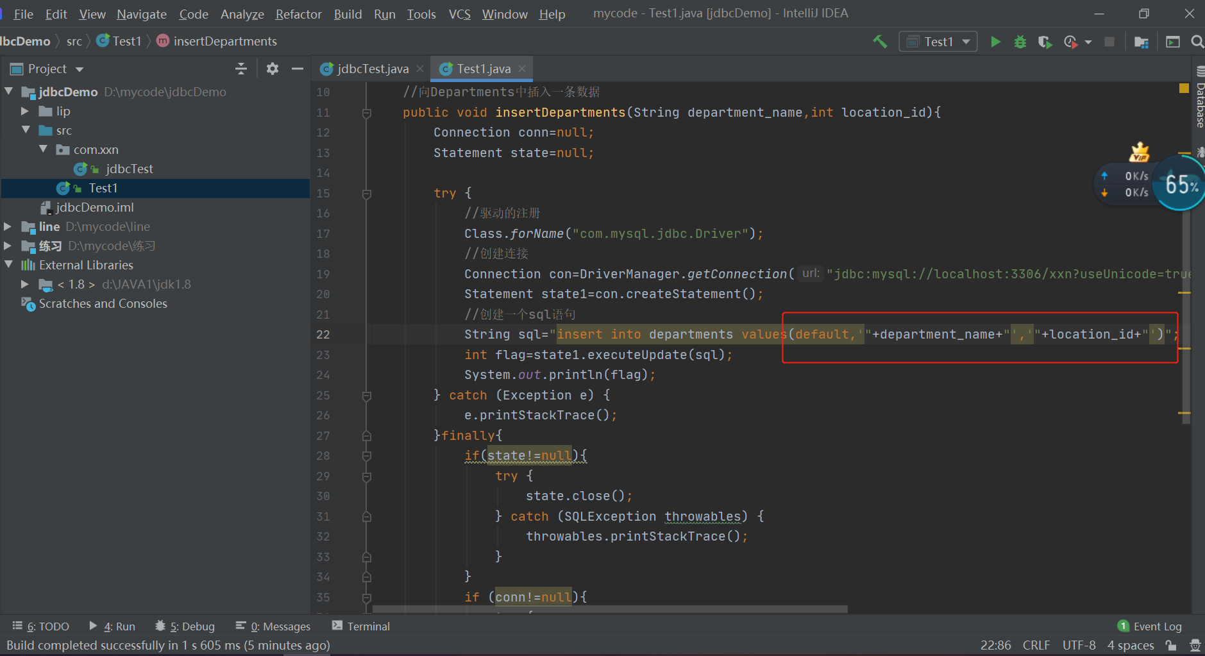Click the Build project hammer icon
Screen dimensions: 1205x656
coord(880,42)
